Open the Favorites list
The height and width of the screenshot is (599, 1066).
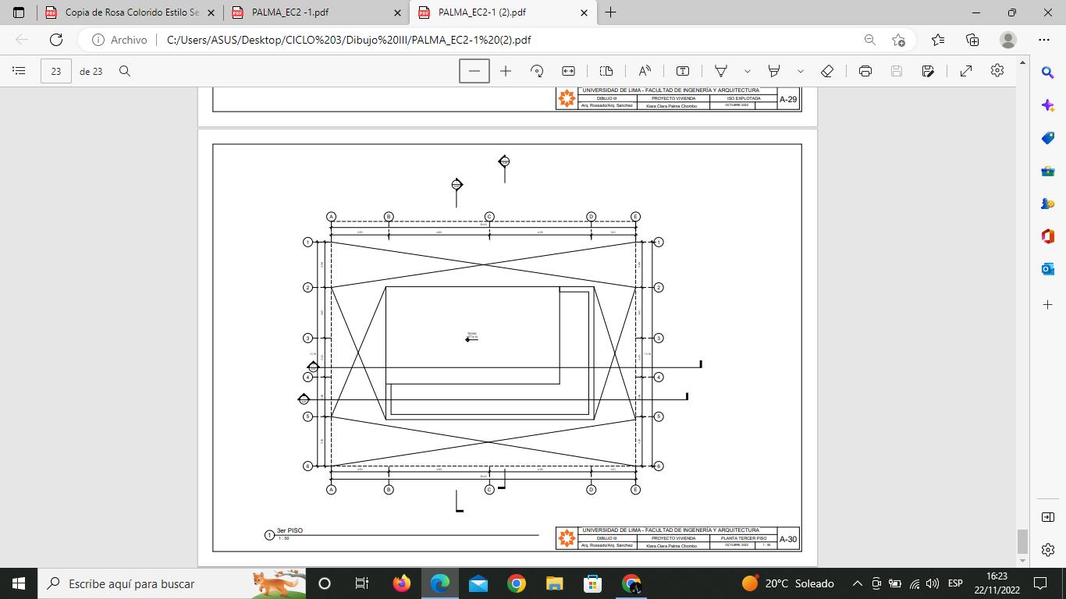pyautogui.click(x=938, y=40)
